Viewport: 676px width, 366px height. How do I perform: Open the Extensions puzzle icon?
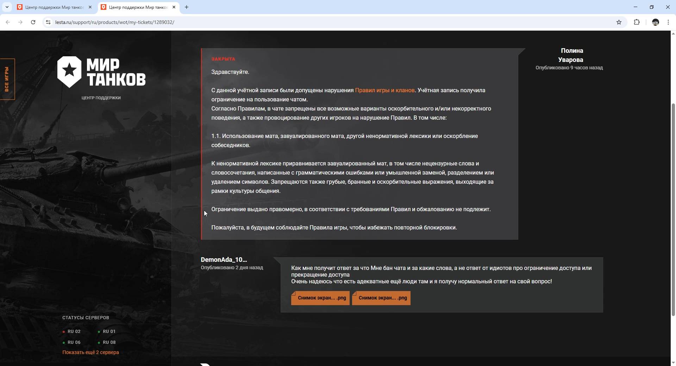[x=637, y=22]
